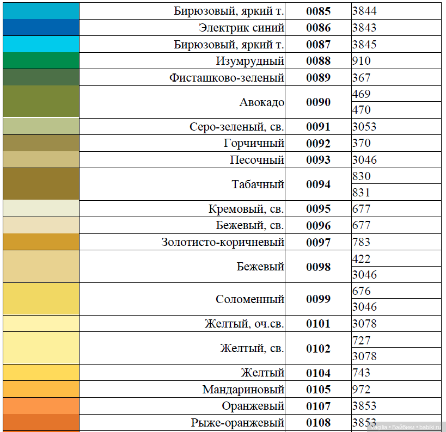Click the emerald green swatch for Изумрудный
This screenshot has height=432, width=446.
coord(41,61)
